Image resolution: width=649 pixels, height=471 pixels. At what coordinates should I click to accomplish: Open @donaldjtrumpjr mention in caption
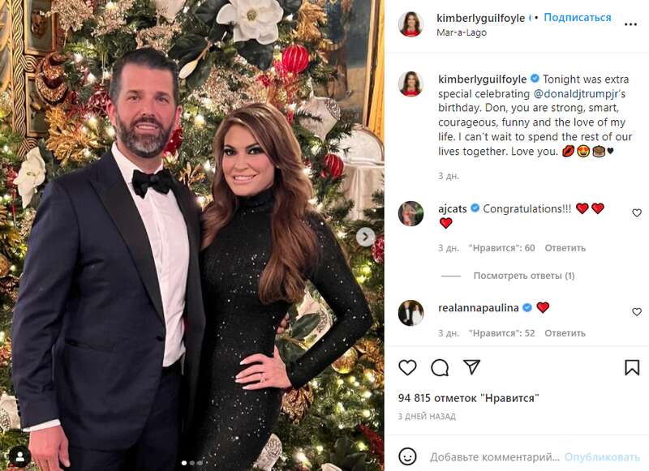pos(578,93)
